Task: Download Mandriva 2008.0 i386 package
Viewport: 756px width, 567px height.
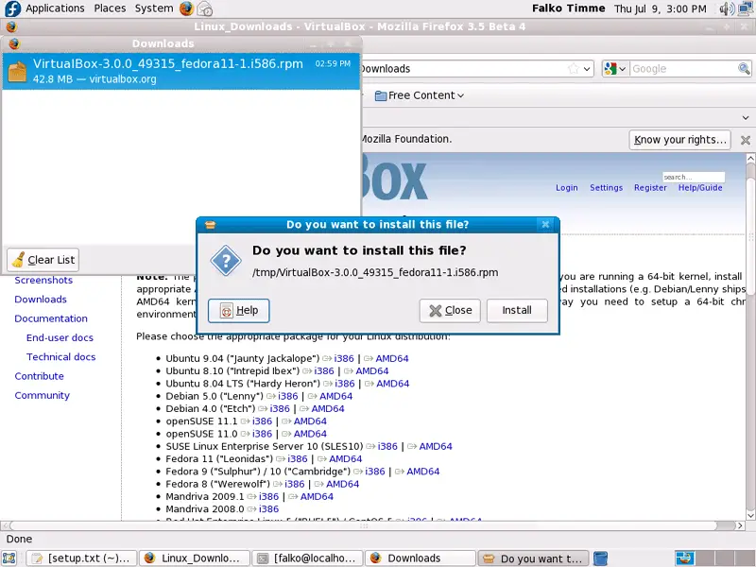Action: 268,509
